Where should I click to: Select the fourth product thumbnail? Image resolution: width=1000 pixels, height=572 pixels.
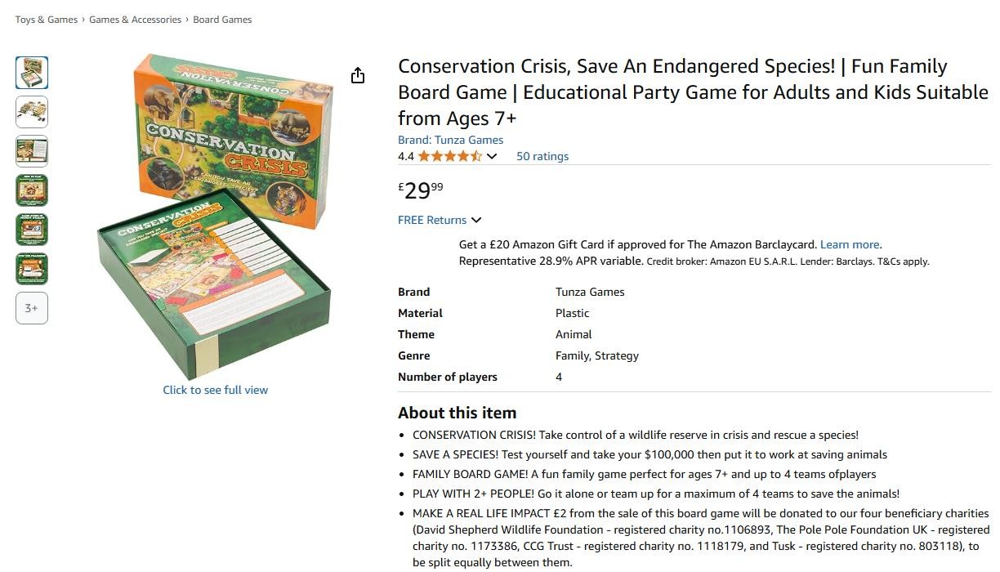coord(32,190)
